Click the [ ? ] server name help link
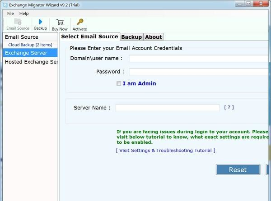 [x=229, y=107]
